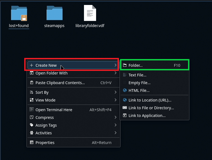The width and height of the screenshot is (212, 160).
Task: Expand the Compress chevron
Action: tap(115, 117)
